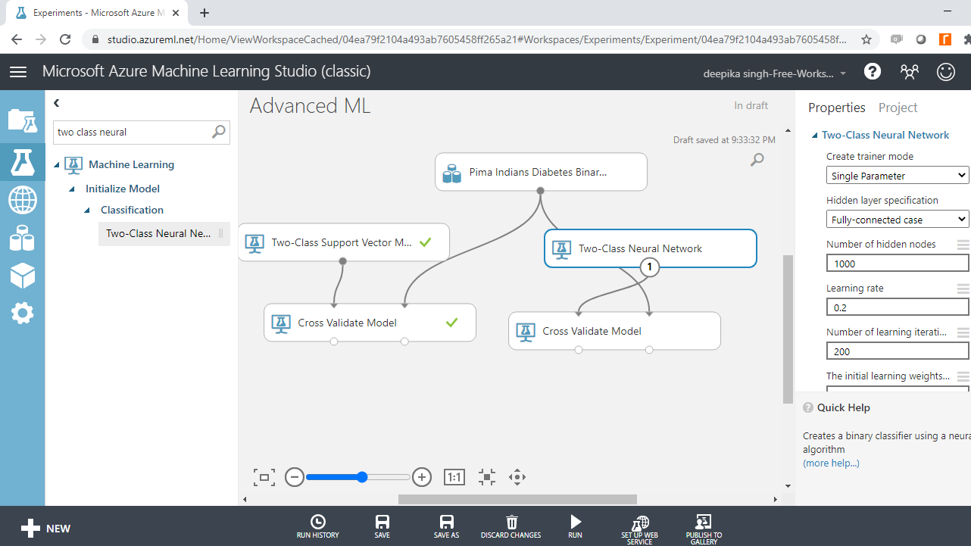This screenshot has height=546, width=971.
Task: Click the search magnifier in module palette
Action: click(219, 132)
